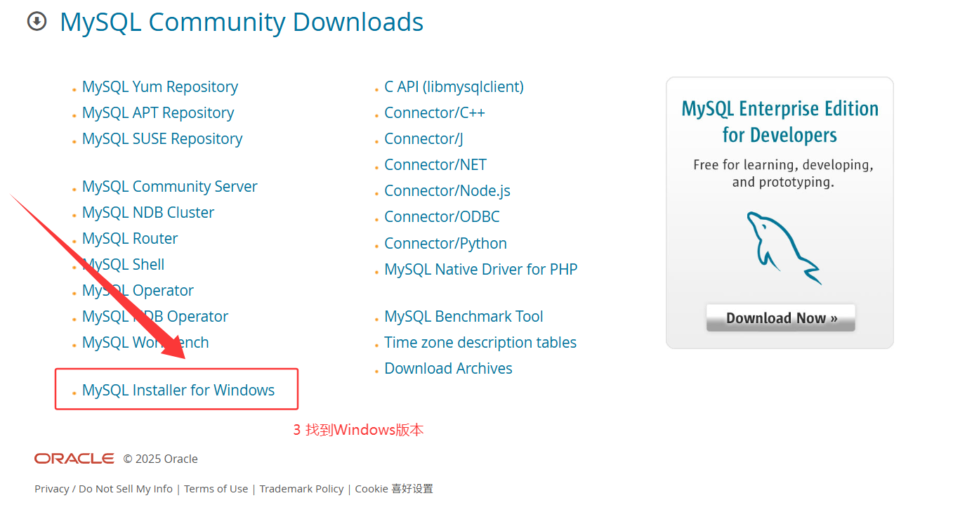Click the Oracle logo
This screenshot has height=517, width=953.
click(x=73, y=458)
